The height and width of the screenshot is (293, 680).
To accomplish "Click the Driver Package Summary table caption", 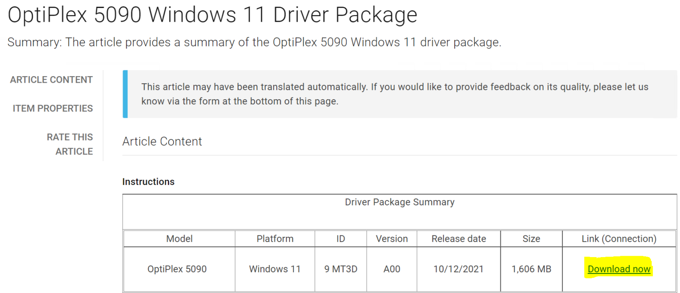I will [400, 202].
